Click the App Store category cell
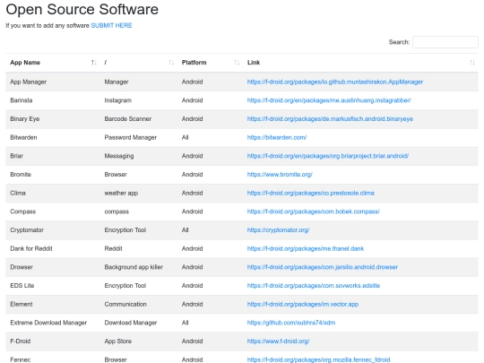Image resolution: width=484 pixels, height=363 pixels. (x=118, y=341)
